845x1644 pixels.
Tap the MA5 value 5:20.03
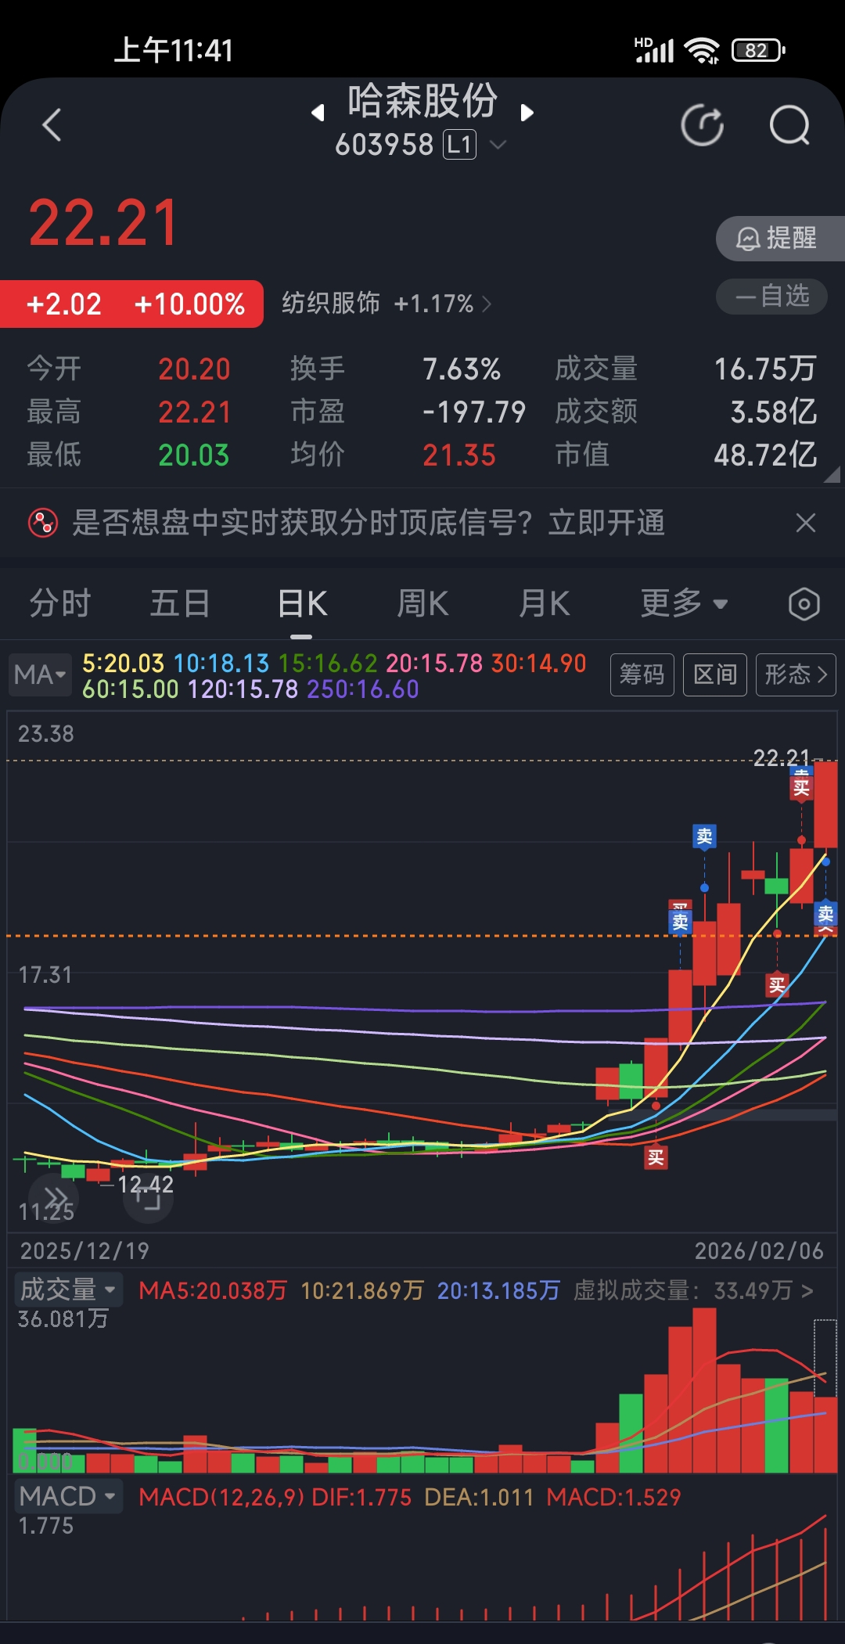coord(123,664)
